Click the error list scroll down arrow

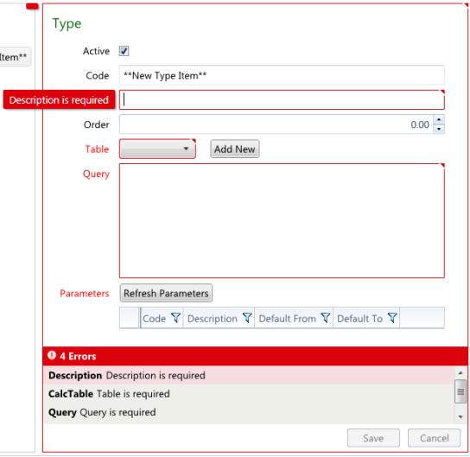point(460,417)
